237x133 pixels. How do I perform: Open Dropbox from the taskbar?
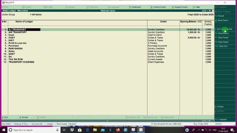[72, 130]
